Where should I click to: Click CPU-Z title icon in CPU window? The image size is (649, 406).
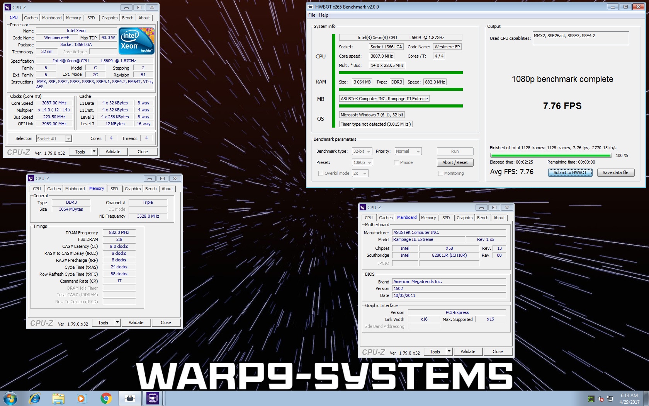(x=8, y=7)
